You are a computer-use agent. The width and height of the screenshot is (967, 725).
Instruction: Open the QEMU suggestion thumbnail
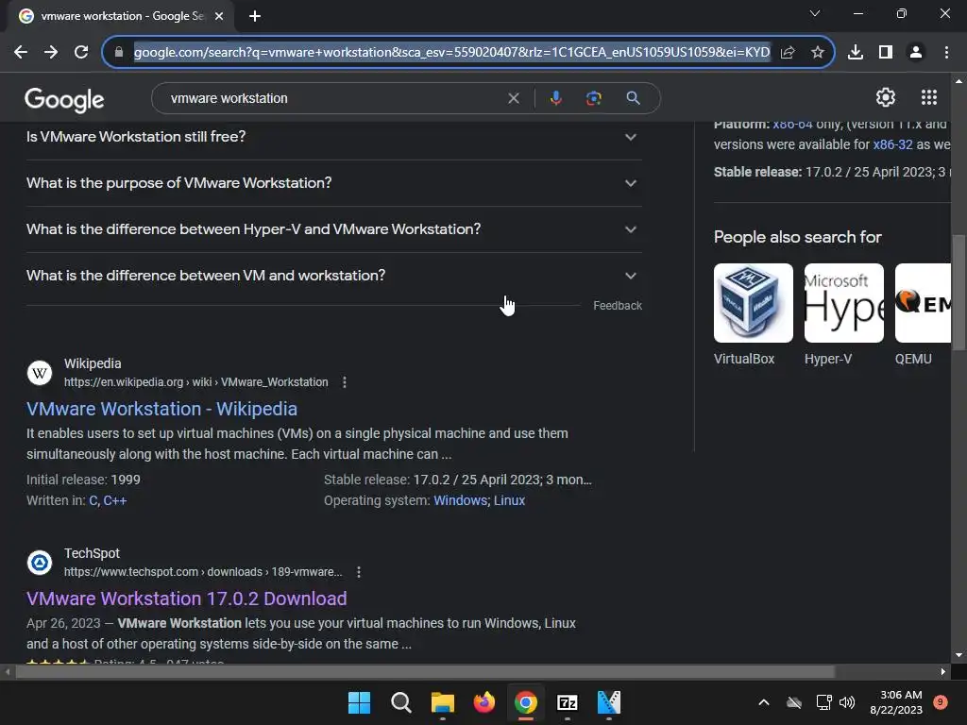[x=923, y=303]
